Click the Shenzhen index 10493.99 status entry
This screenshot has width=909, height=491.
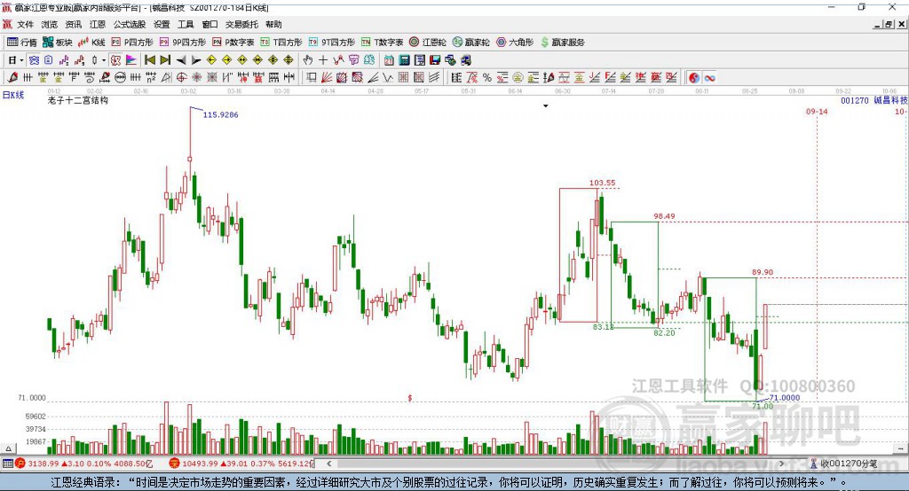241,464
